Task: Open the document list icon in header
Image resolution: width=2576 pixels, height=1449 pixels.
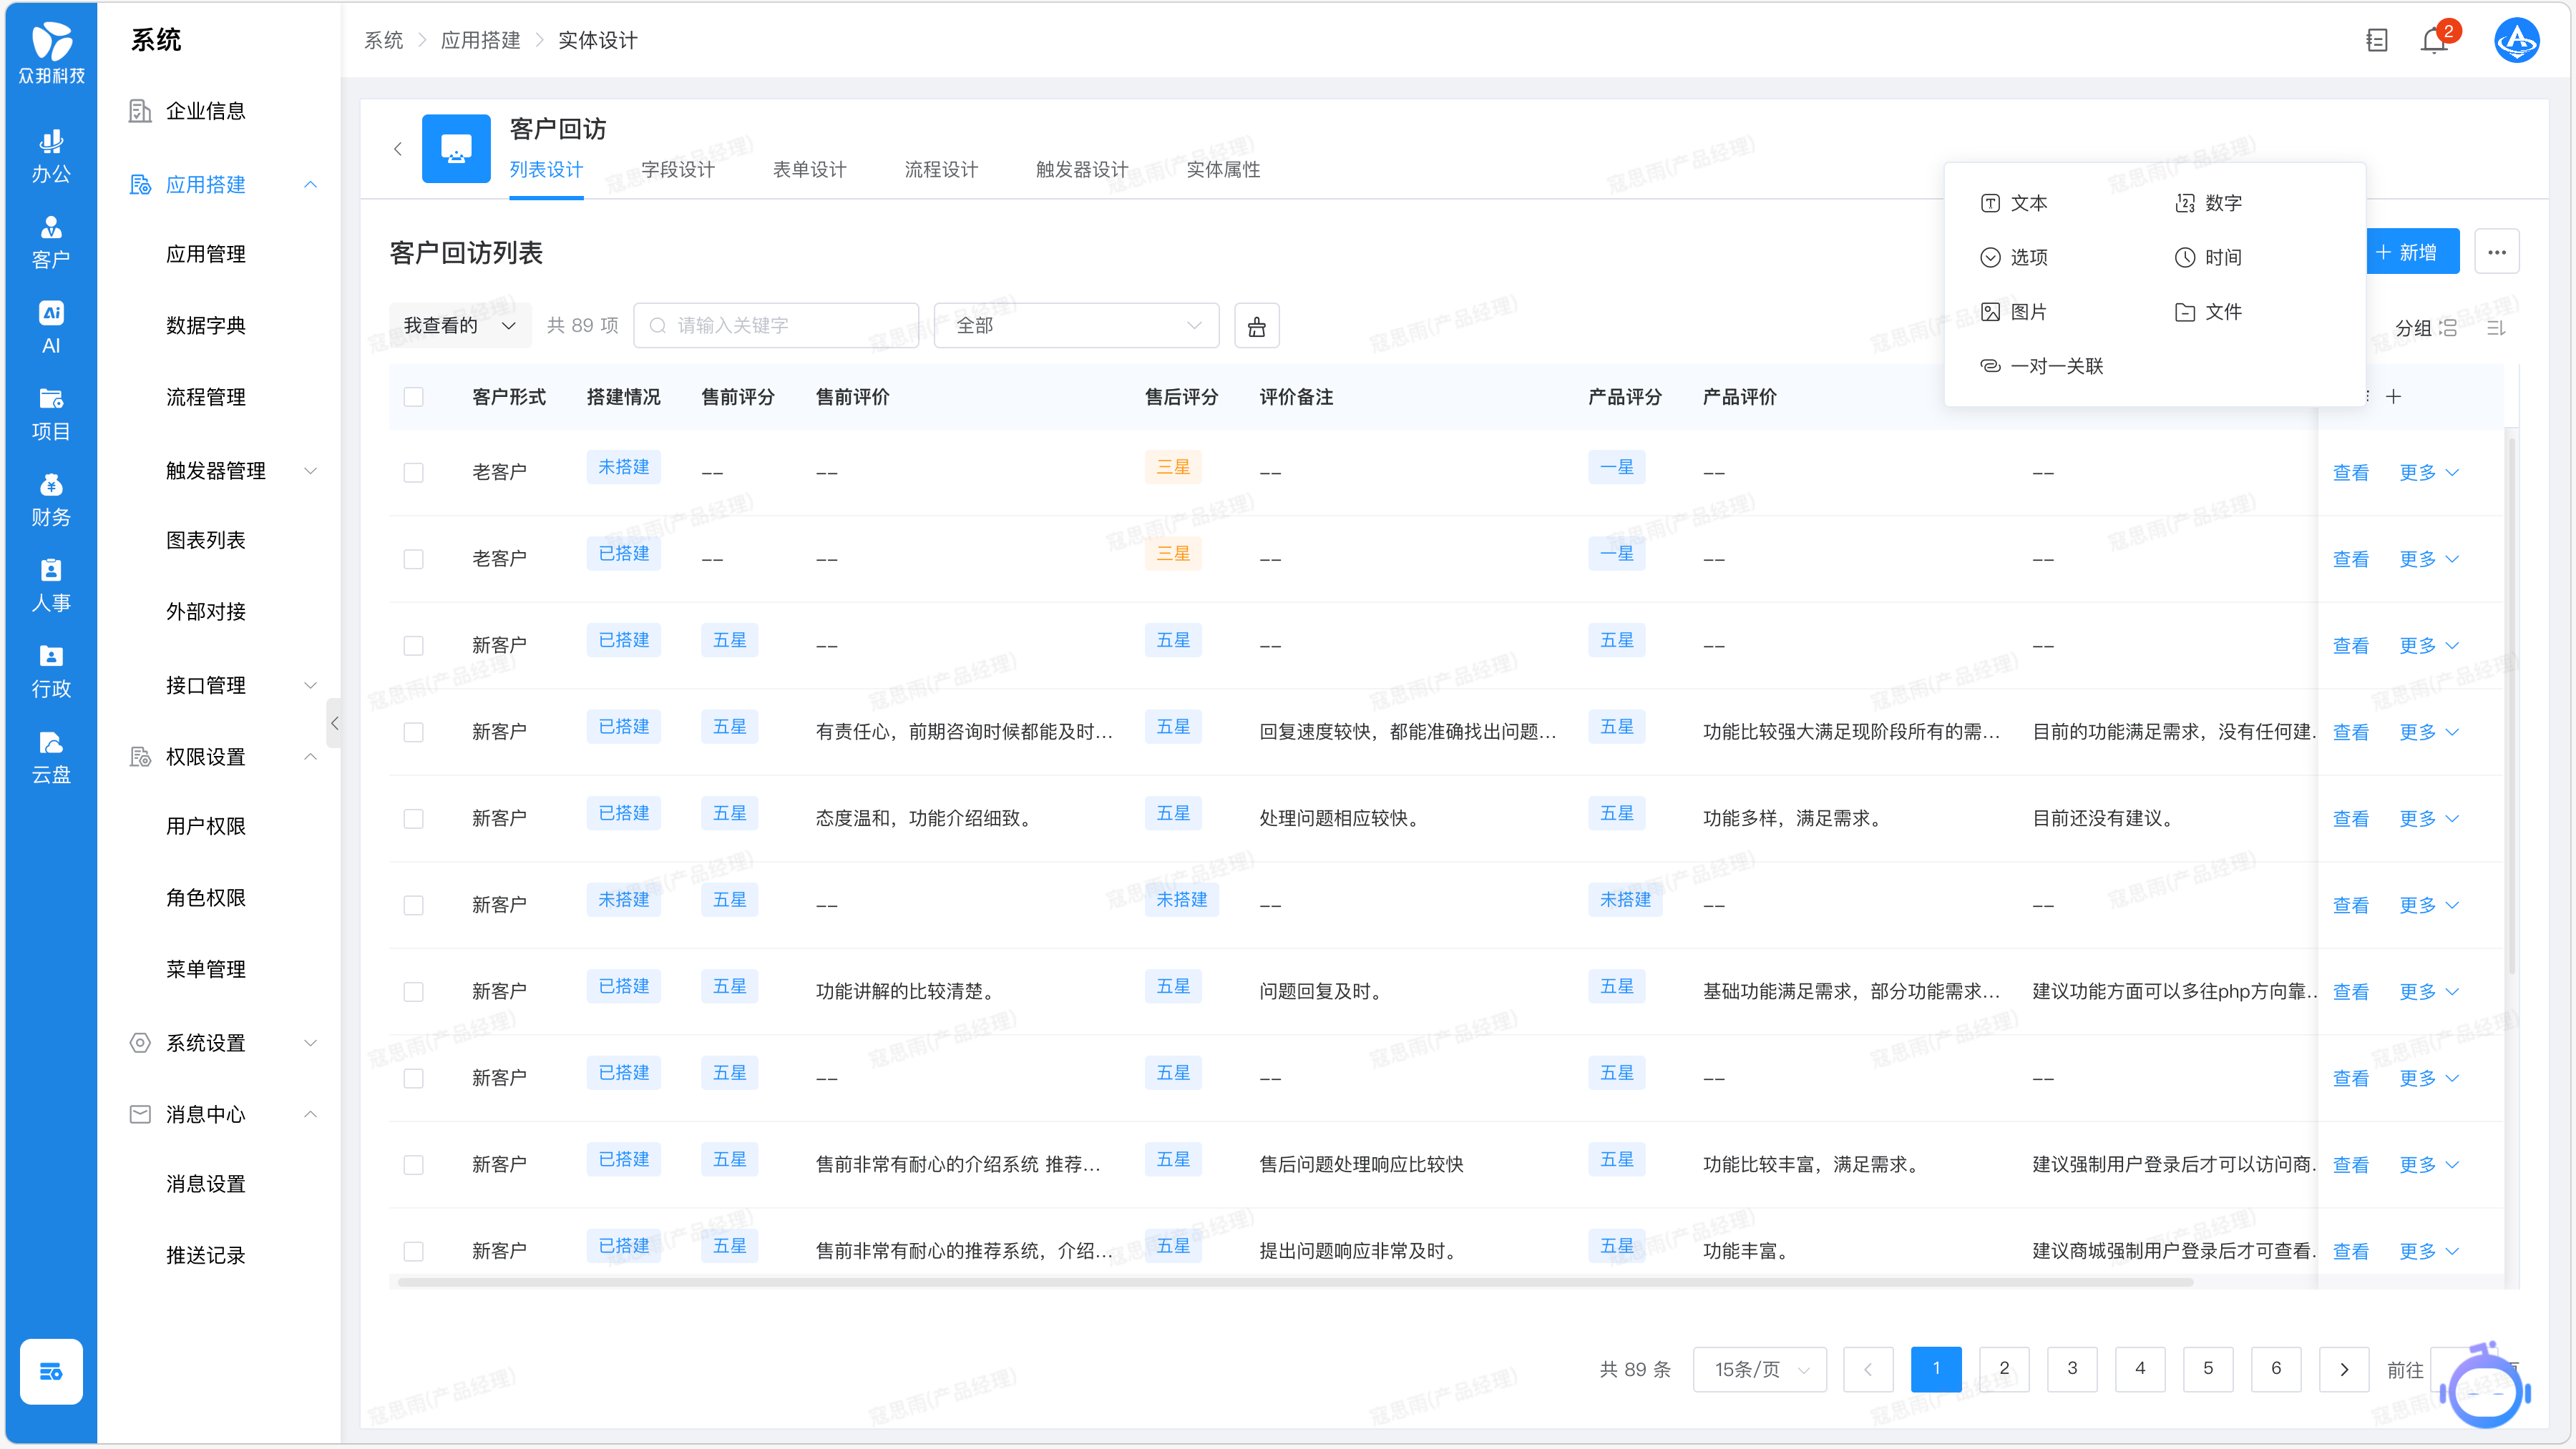Action: coord(2376,41)
